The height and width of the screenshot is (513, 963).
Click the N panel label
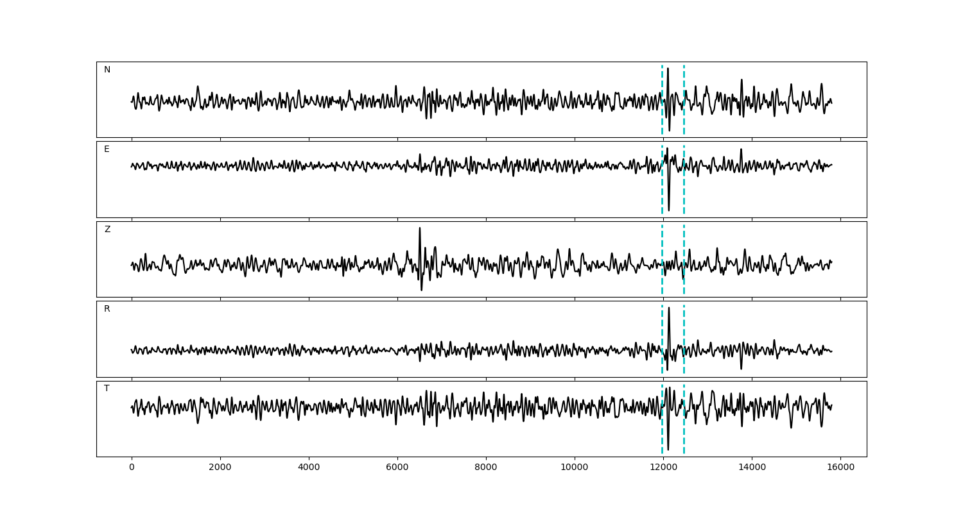(107, 70)
